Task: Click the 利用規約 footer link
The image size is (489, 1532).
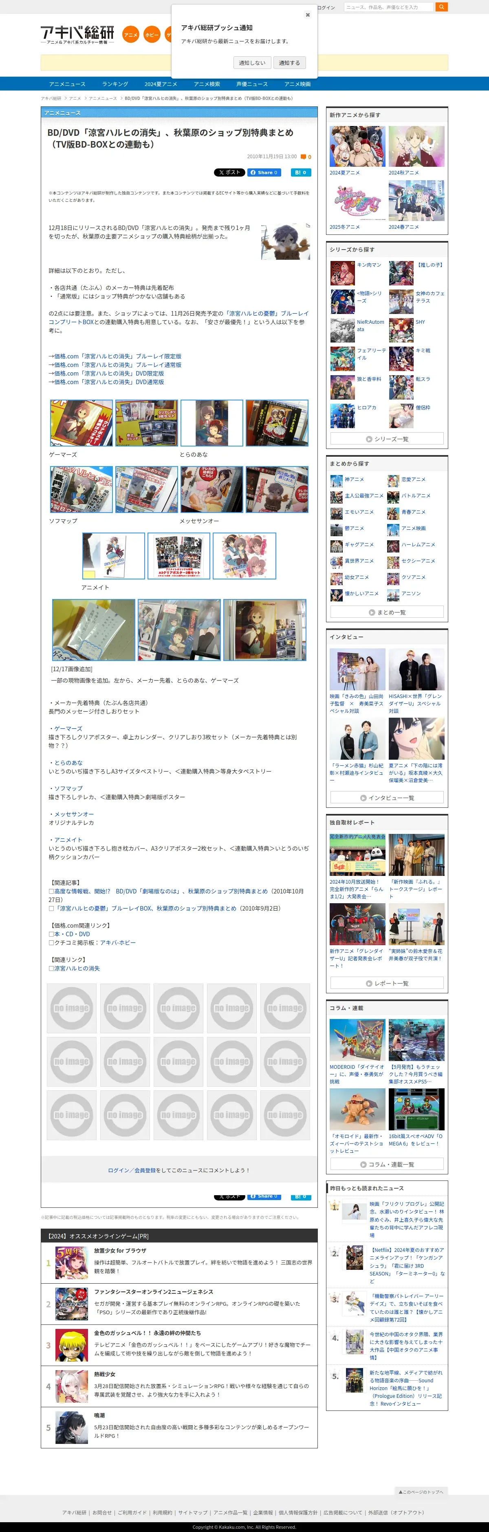Action: tap(162, 1512)
